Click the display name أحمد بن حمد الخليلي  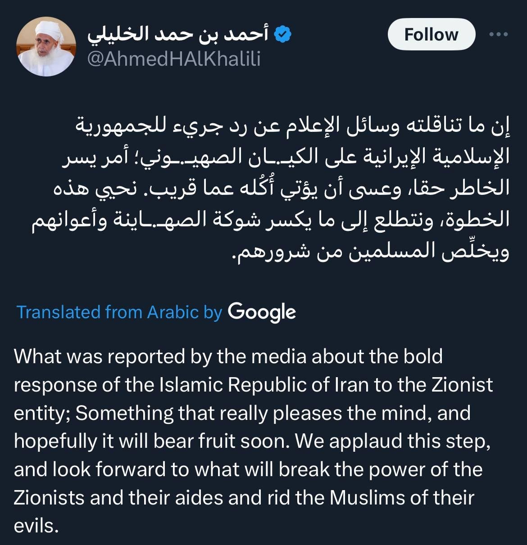pyautogui.click(x=178, y=35)
